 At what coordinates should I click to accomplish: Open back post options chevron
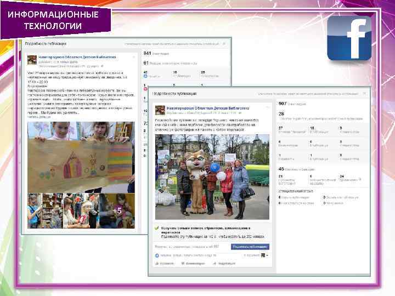pyautogui.click(x=134, y=57)
